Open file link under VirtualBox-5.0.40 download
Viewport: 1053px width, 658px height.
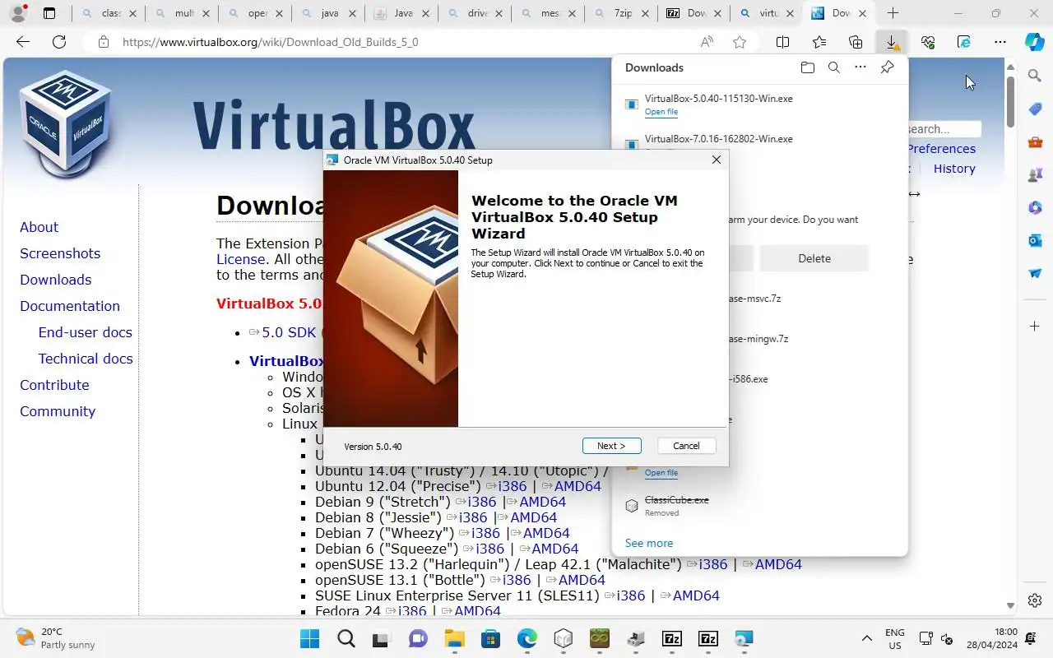tap(661, 112)
